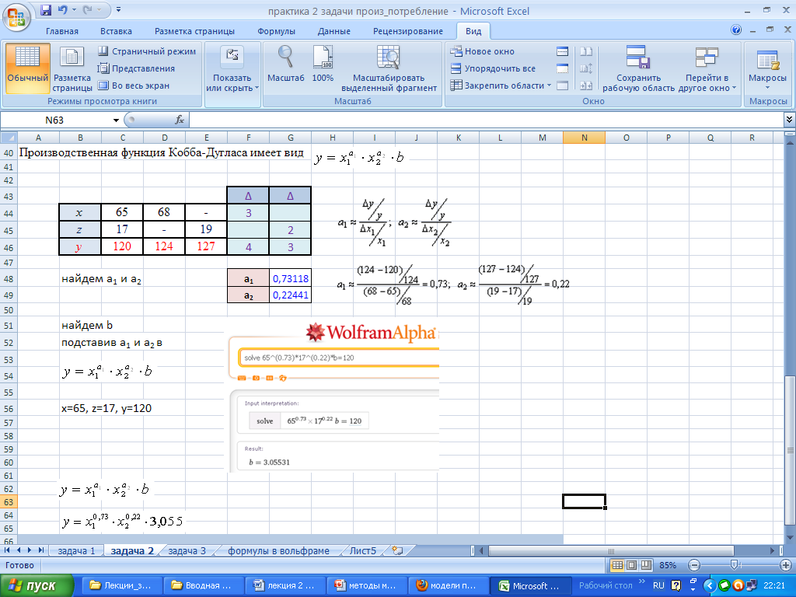The image size is (796, 597).
Task: Arrange all windows (Упорядочить все)
Action: coord(493,68)
